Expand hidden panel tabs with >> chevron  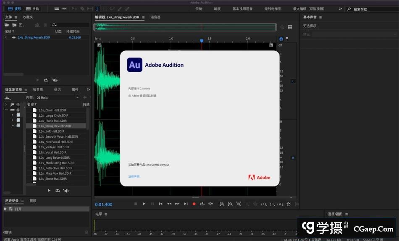pyautogui.click(x=88, y=89)
